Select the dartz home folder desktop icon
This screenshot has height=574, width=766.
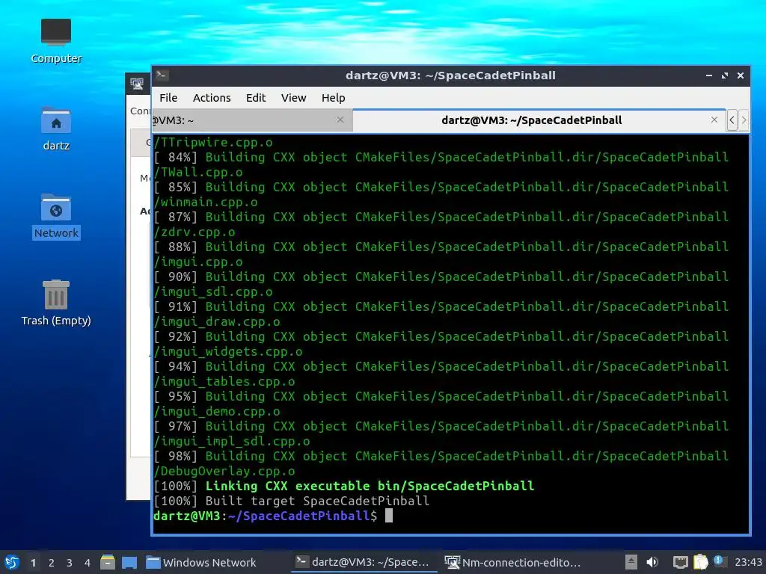(56, 129)
